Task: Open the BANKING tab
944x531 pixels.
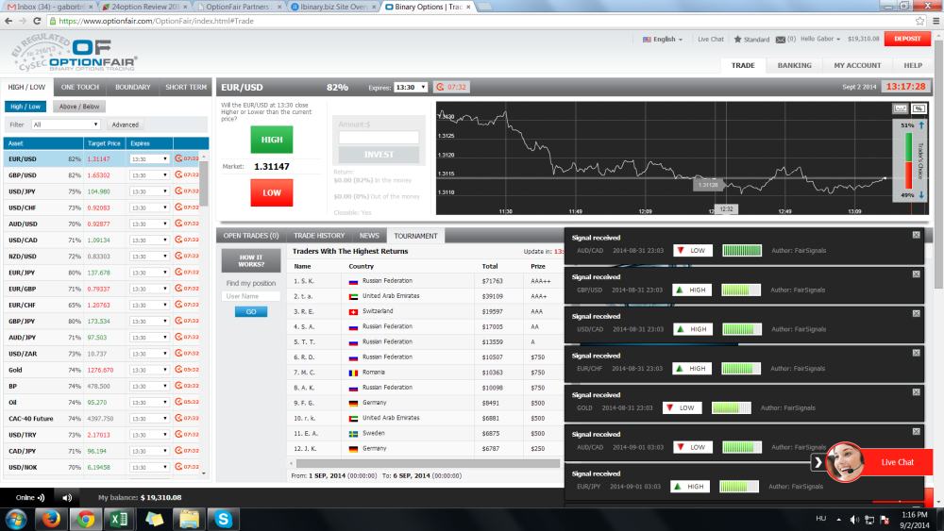Action: [x=794, y=65]
